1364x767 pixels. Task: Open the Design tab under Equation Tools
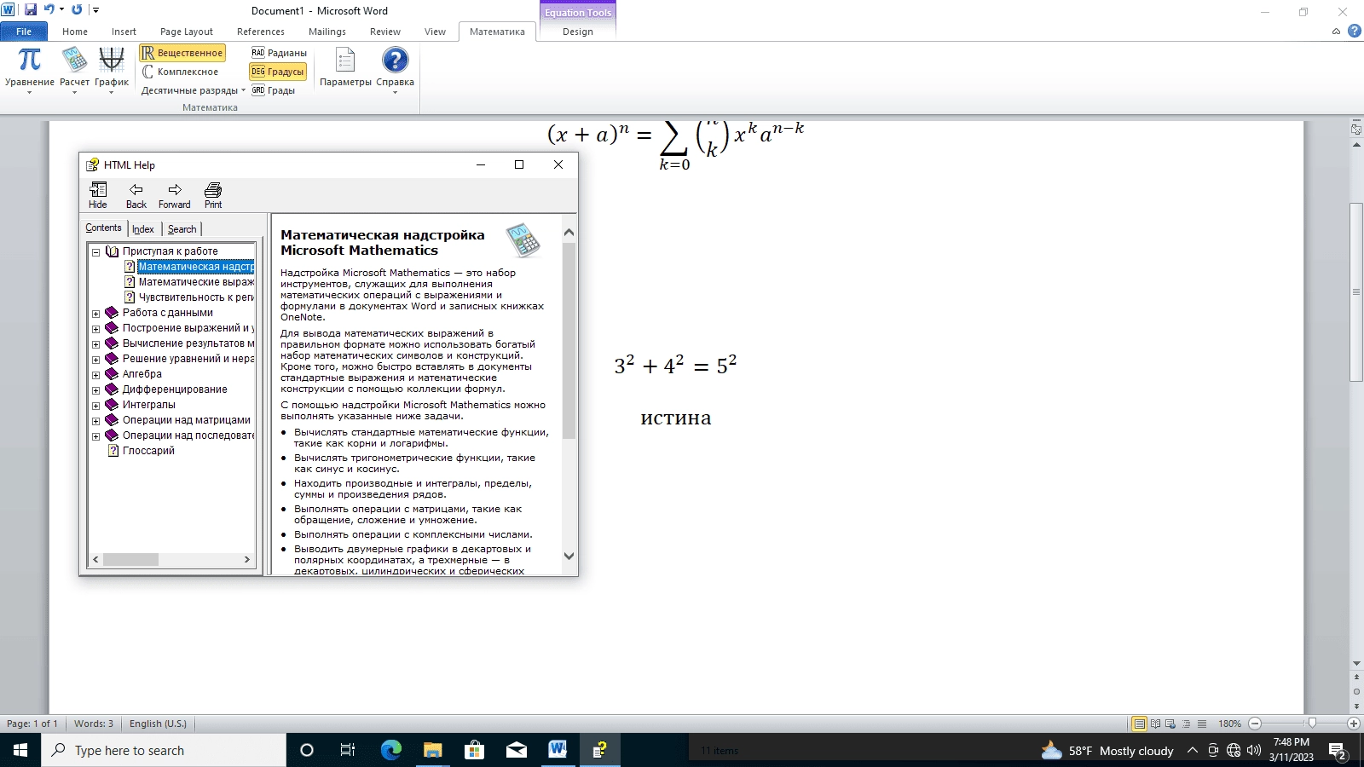tap(577, 32)
